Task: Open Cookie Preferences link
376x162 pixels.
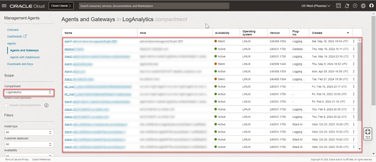Action: coord(41,159)
